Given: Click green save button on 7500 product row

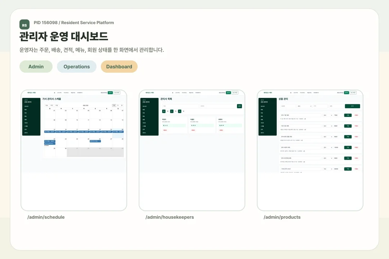Looking at the screenshot, I should 348,115.
